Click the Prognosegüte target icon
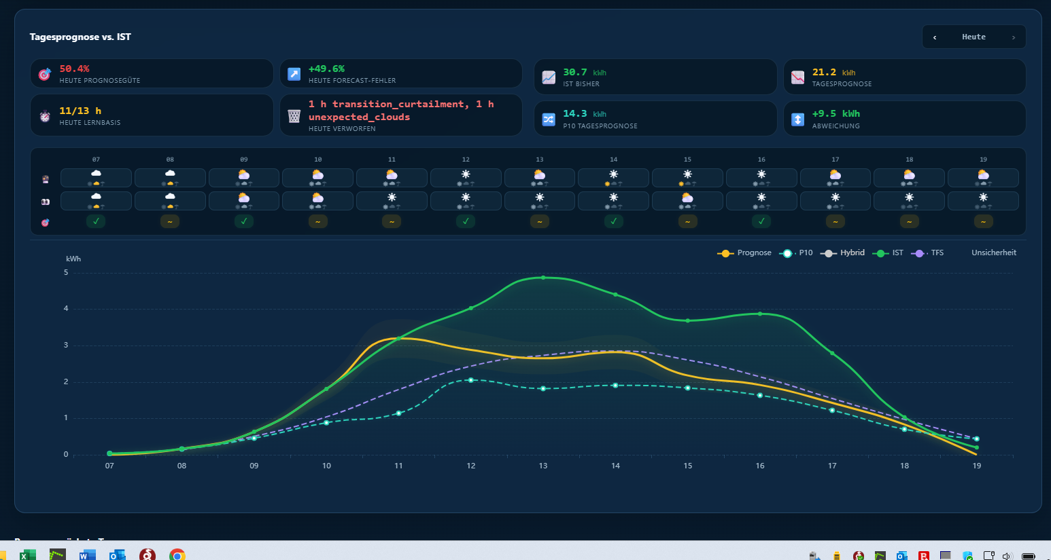 pos(45,74)
